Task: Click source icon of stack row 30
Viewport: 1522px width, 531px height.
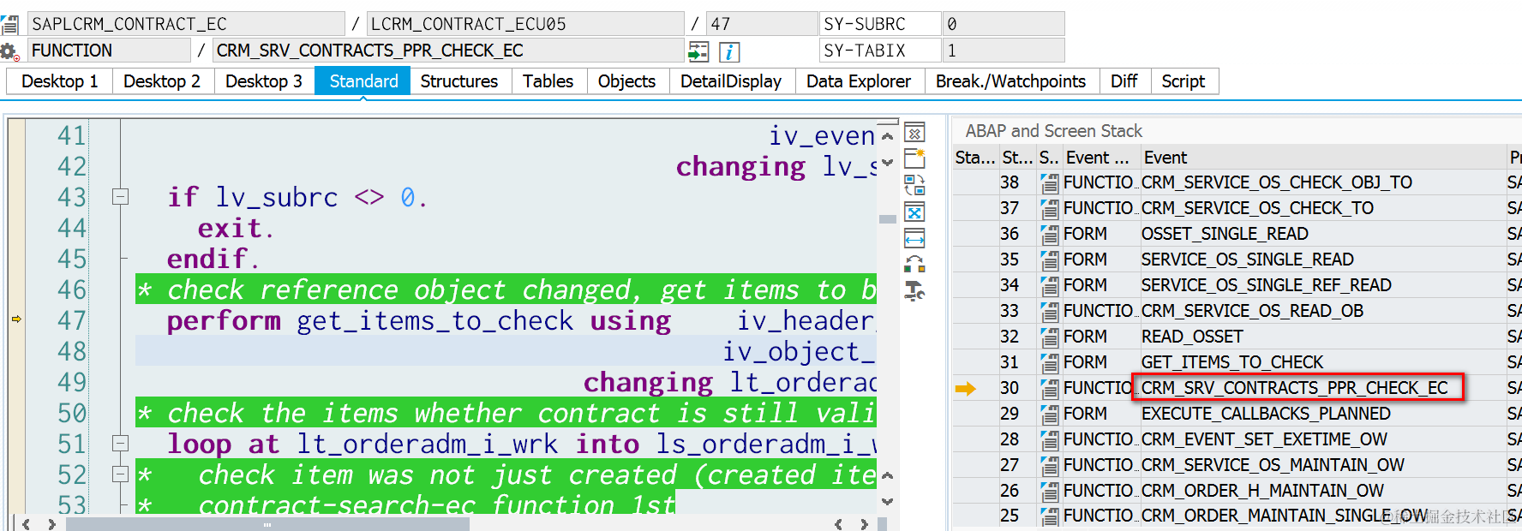Action: coord(1048,388)
